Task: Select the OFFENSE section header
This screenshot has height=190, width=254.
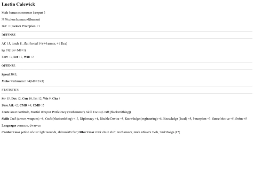Action: (8, 66)
